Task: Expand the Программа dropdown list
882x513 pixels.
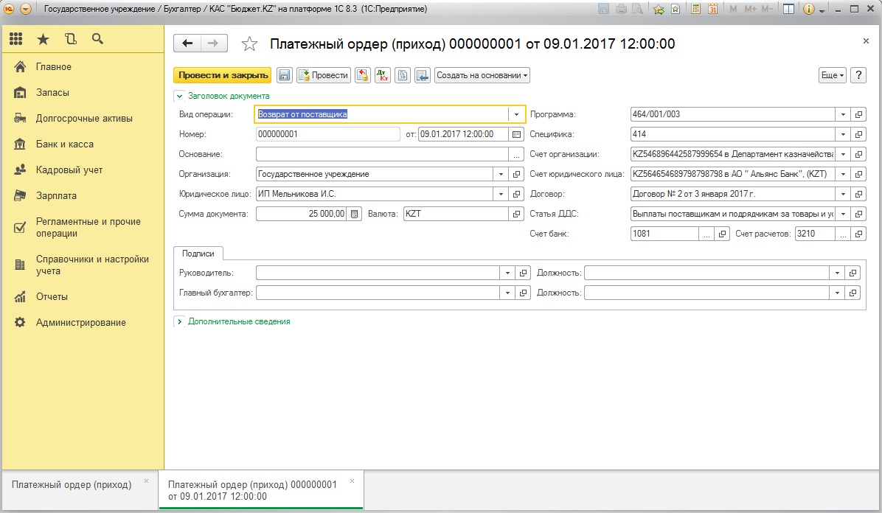Action: pos(843,114)
